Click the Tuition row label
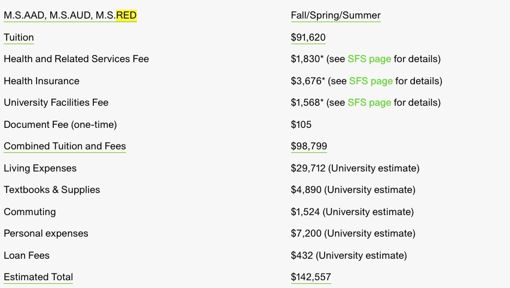Screen dimensions: 510x288 (x=19, y=38)
